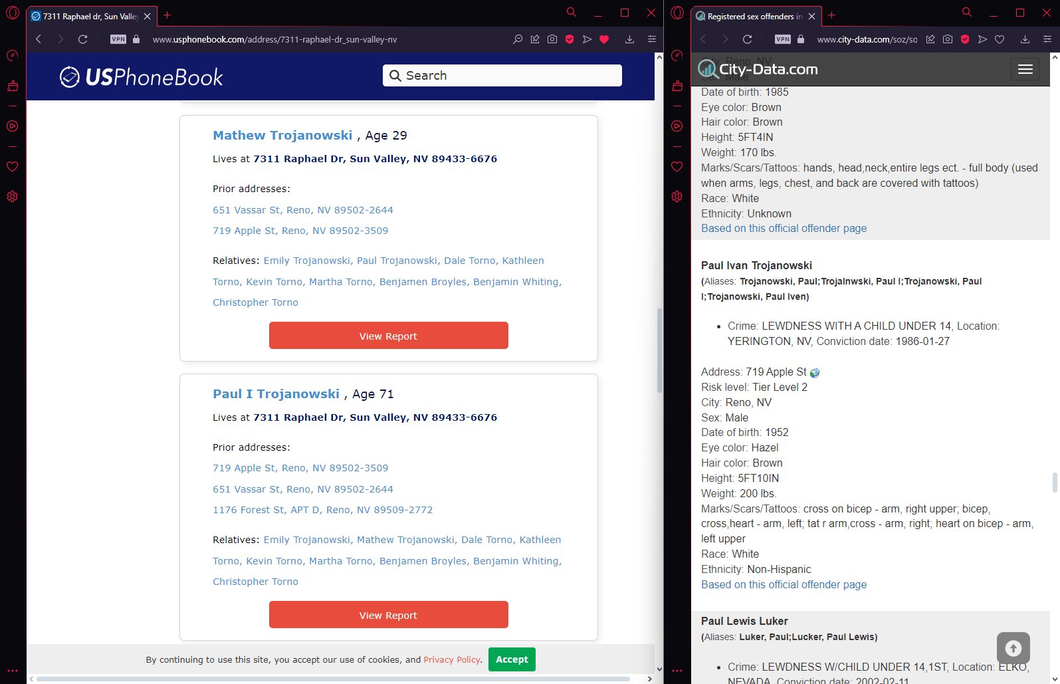Open bookmarks heart in City-Data window sidebar

point(677,166)
